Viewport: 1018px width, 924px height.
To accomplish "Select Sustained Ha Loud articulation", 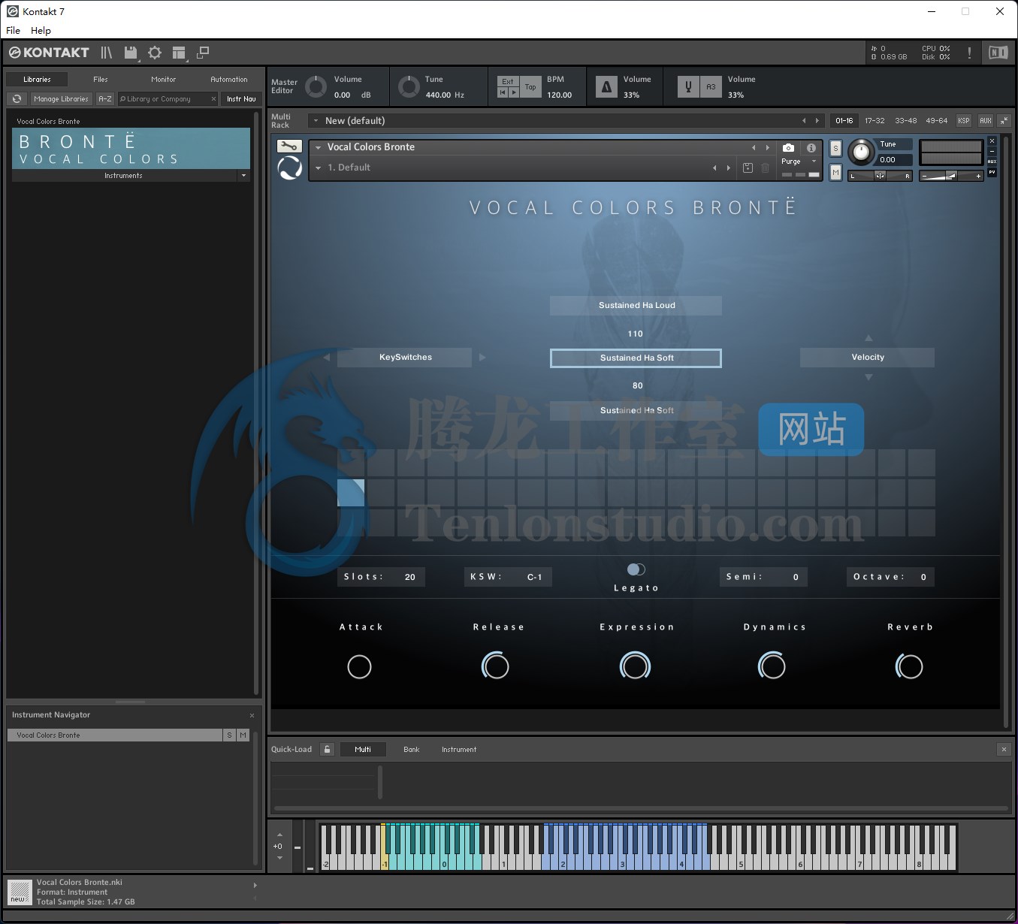I will 636,305.
